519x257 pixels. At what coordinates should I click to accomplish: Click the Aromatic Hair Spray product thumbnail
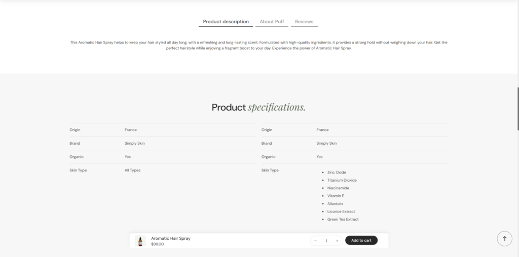(140, 241)
